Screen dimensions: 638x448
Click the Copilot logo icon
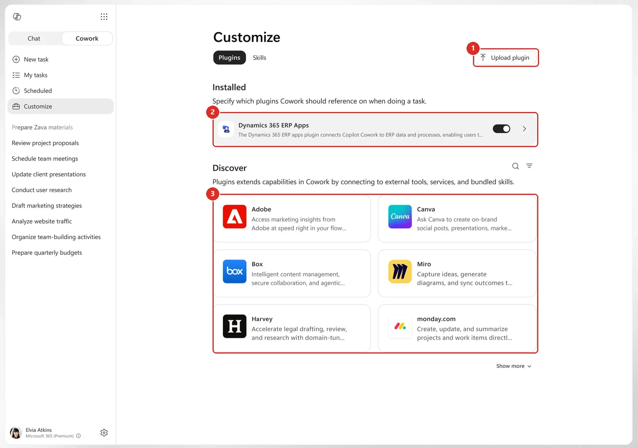coord(17,16)
